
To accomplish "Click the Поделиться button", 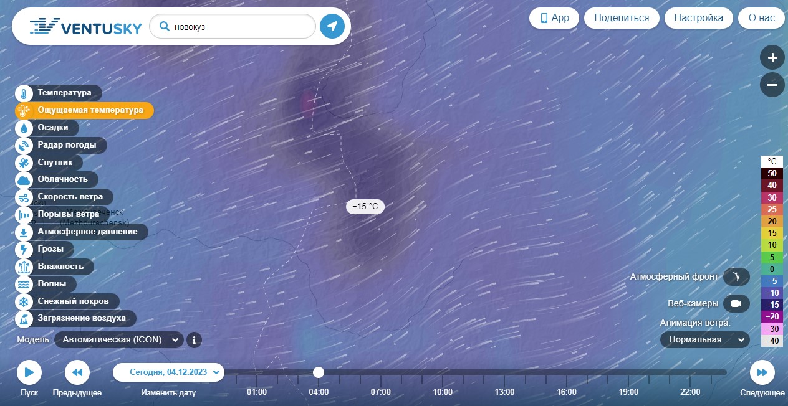I will pyautogui.click(x=622, y=17).
